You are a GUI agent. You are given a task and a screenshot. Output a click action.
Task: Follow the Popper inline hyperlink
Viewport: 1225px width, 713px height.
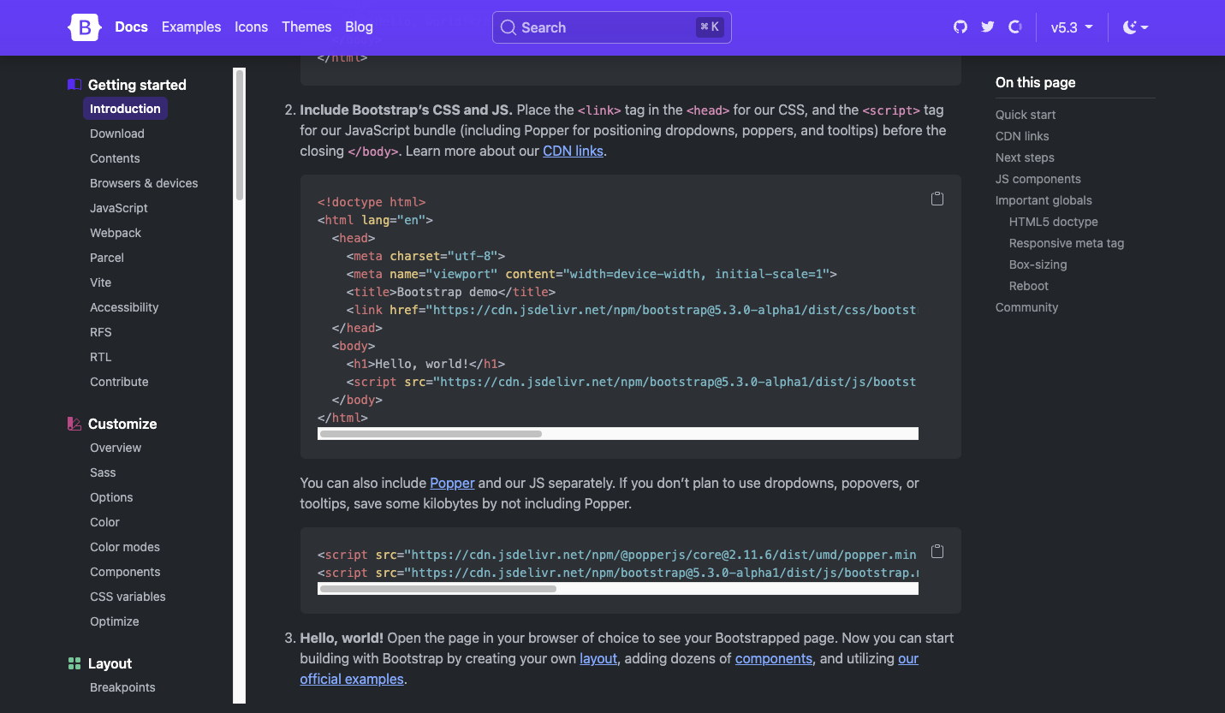point(452,483)
